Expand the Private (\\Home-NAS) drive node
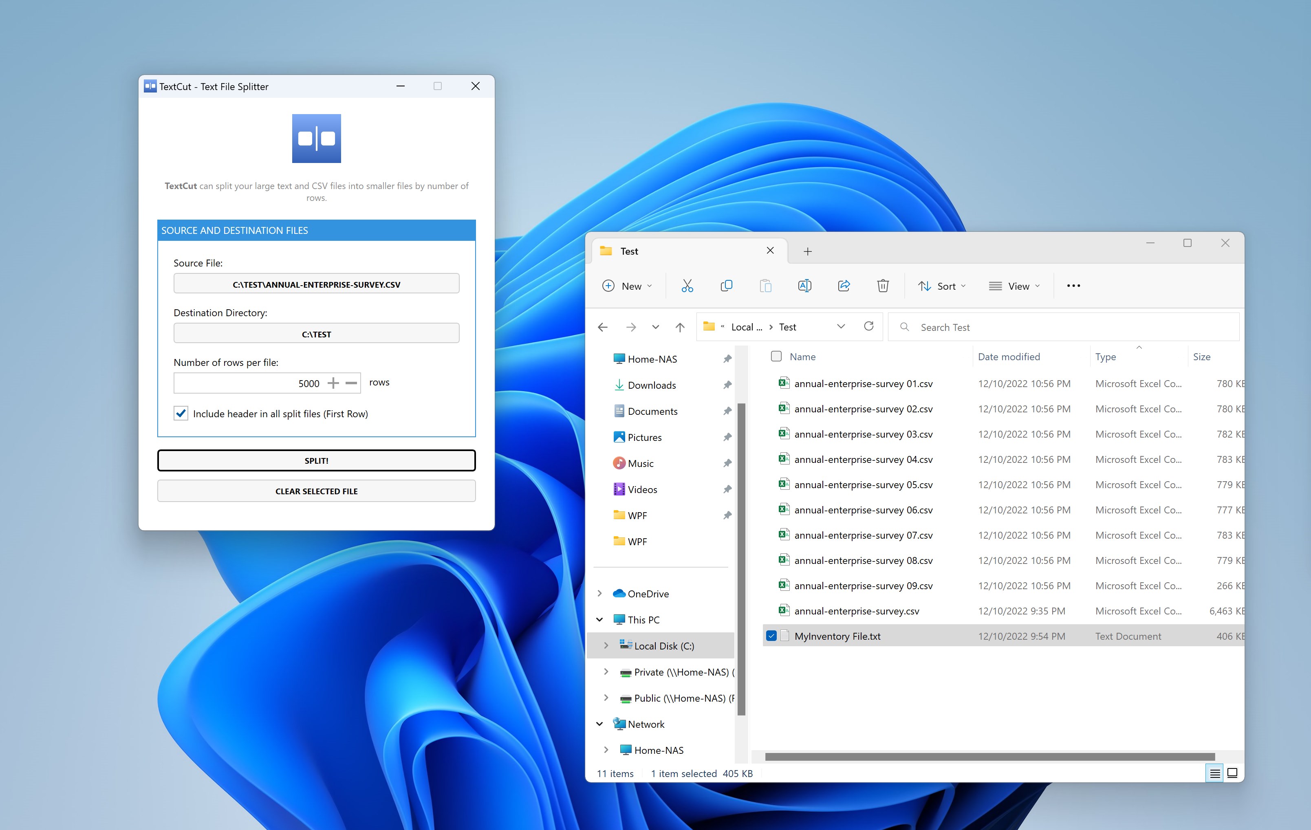Viewport: 1311px width, 830px height. click(606, 672)
